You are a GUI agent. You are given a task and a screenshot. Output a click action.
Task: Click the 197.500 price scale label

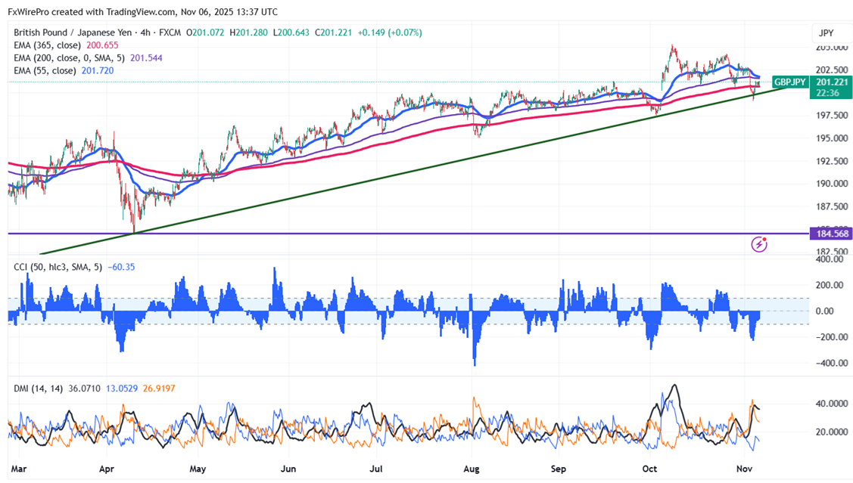point(832,115)
